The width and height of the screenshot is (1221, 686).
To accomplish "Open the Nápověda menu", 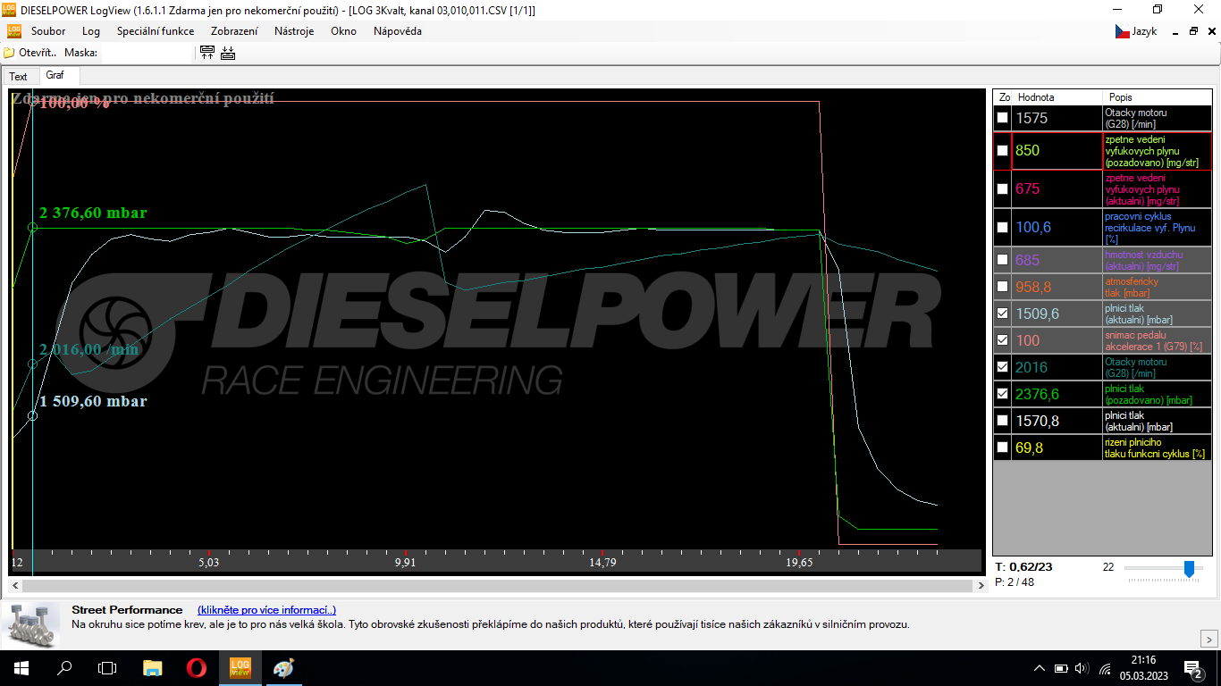I will (x=398, y=31).
